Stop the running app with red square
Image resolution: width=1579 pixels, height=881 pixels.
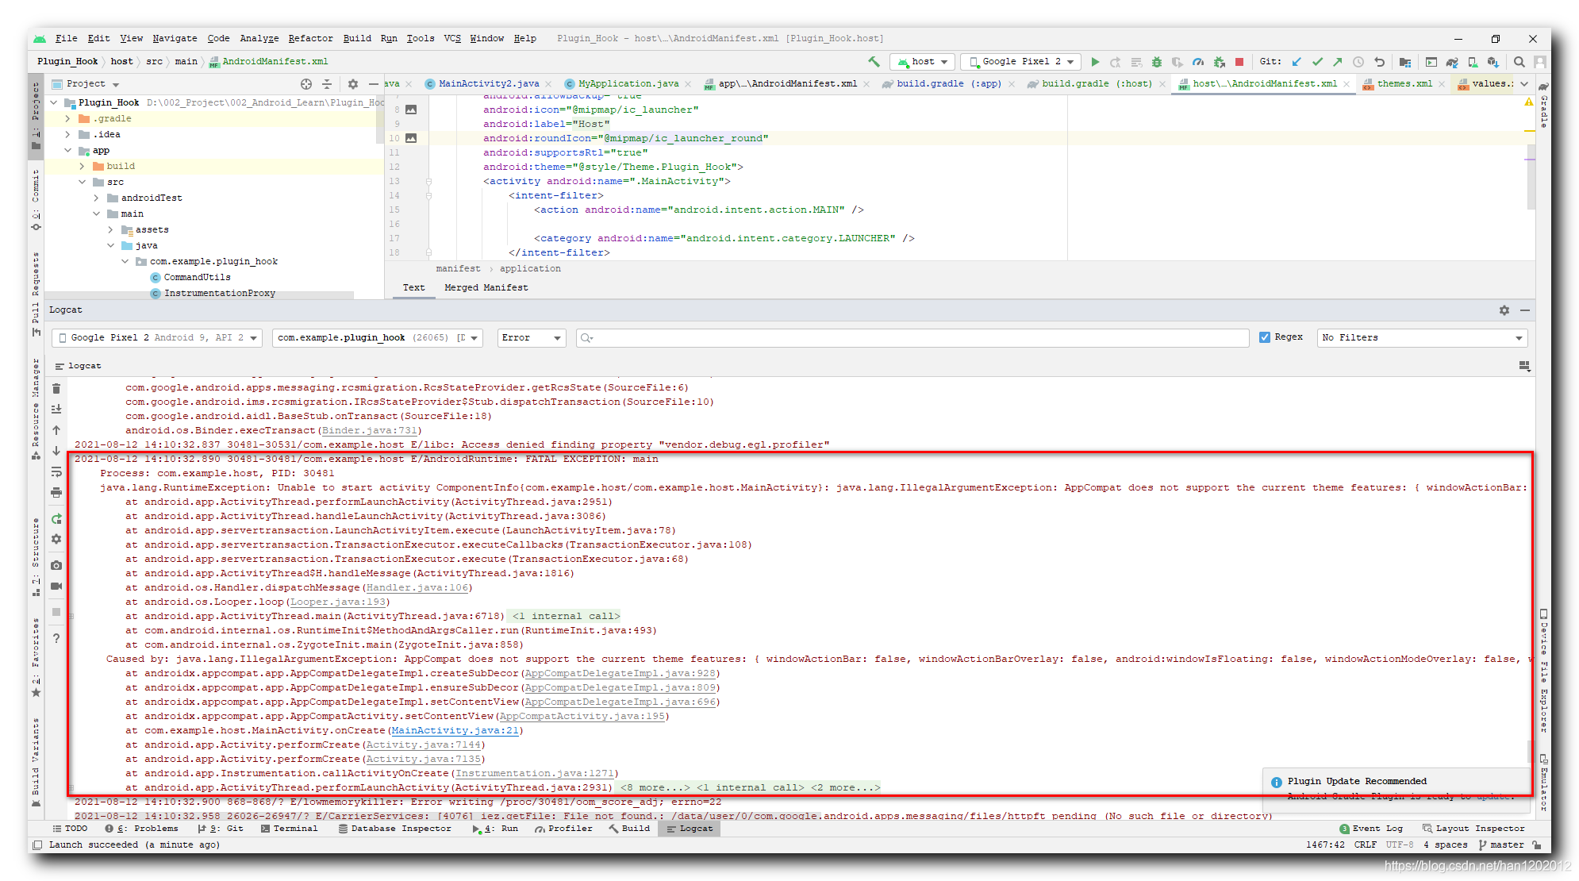click(x=1239, y=62)
